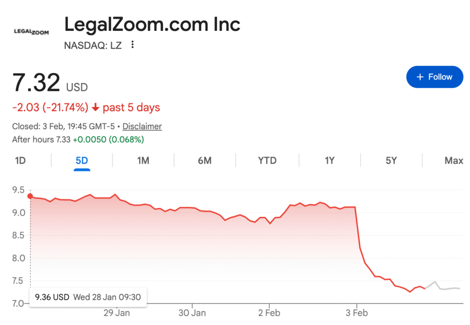Select the 5D time range tab
The image size is (470, 325).
82,160
